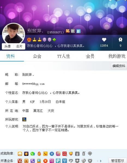The width and height of the screenshot is (127, 163).
Task: Click the blue contact card icon beside the ID
Action: click(78, 31)
